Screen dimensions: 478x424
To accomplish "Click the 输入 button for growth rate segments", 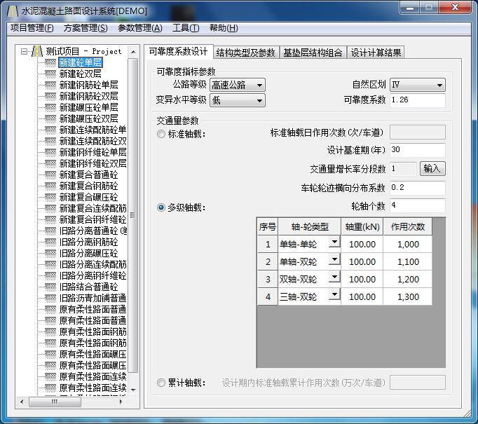I will (x=432, y=169).
